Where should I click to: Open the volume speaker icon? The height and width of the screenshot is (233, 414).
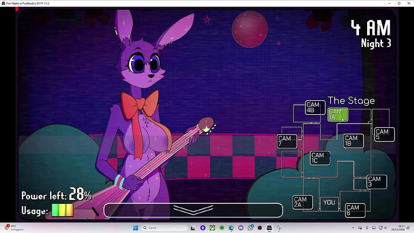(x=386, y=228)
